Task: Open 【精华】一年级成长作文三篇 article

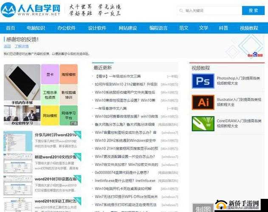Action: tap(118, 76)
